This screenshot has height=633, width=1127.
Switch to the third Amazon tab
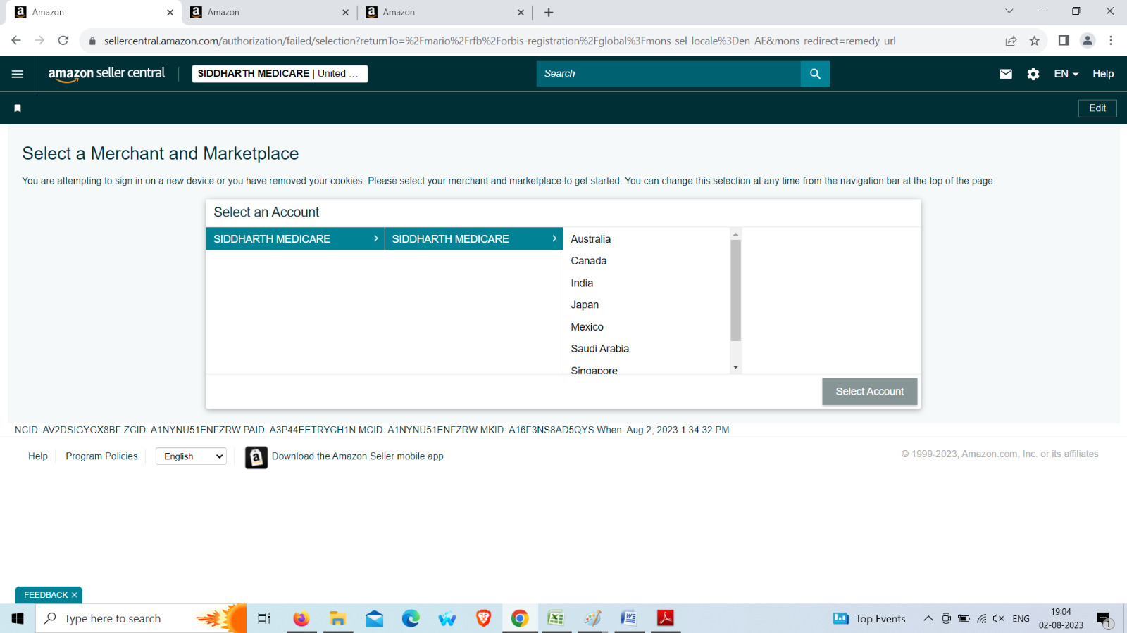pos(444,13)
